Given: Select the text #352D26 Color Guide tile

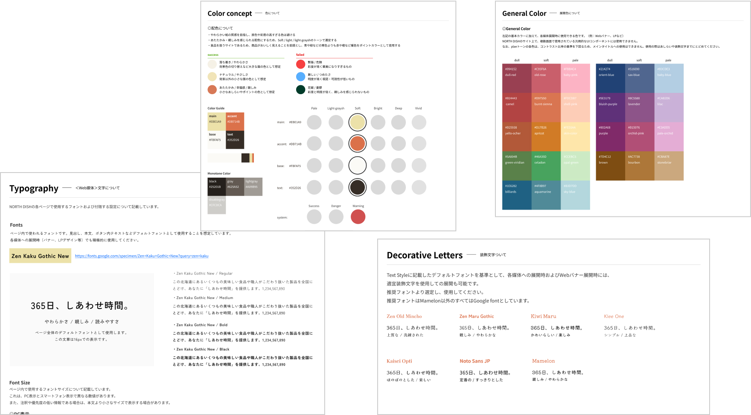Looking at the screenshot, I should (235, 140).
